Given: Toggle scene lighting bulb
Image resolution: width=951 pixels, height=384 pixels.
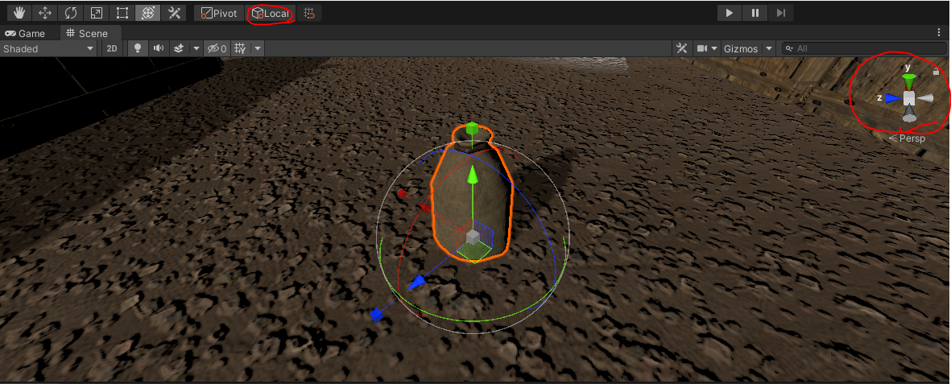Looking at the screenshot, I should [137, 48].
